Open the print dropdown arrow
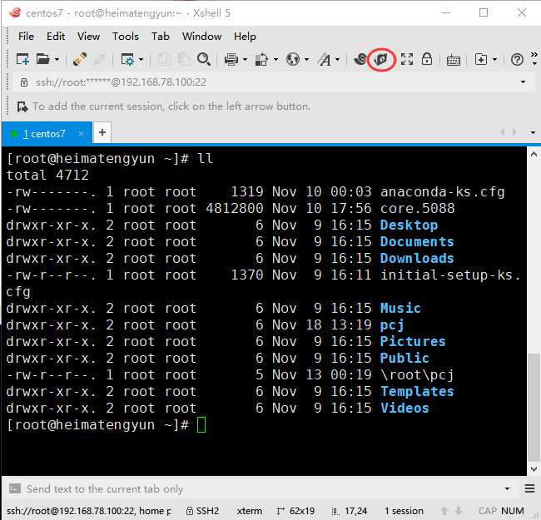This screenshot has width=541, height=520. (x=245, y=60)
